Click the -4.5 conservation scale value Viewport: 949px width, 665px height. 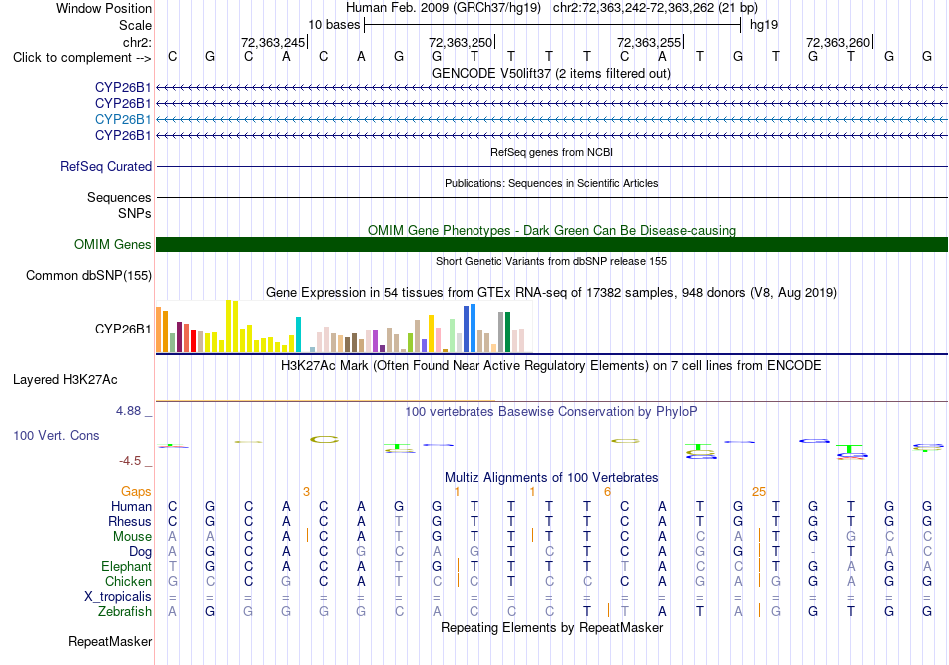130,461
